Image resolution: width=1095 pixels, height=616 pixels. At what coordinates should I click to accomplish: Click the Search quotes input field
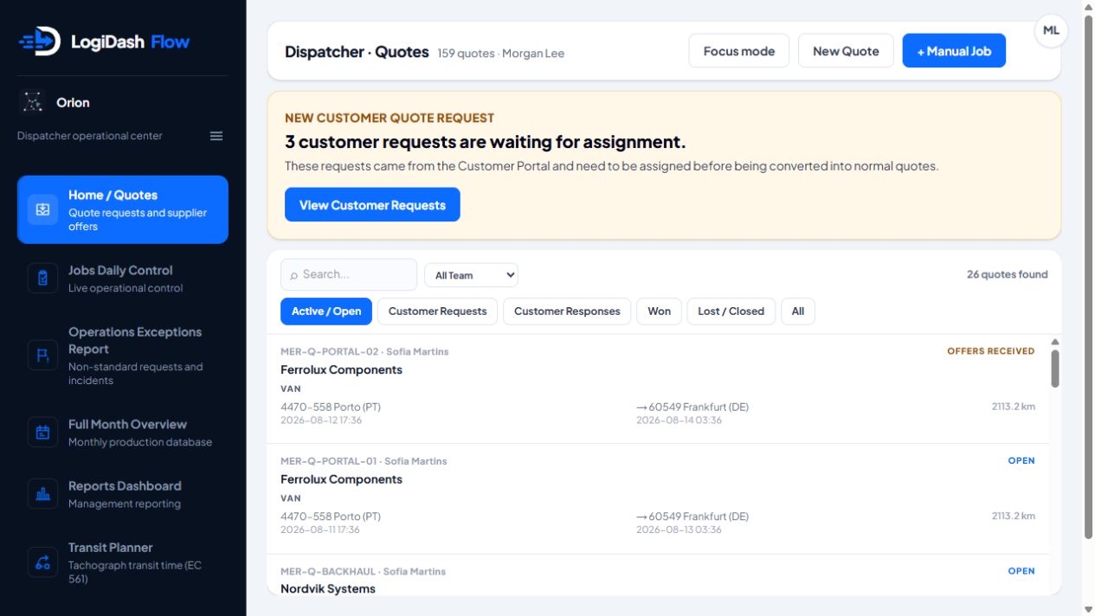pyautogui.click(x=349, y=275)
